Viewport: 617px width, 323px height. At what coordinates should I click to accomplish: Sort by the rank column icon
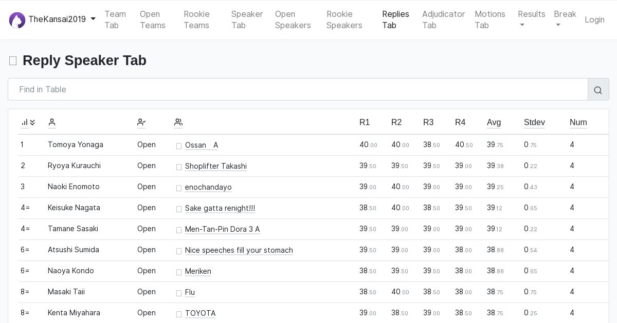point(28,123)
